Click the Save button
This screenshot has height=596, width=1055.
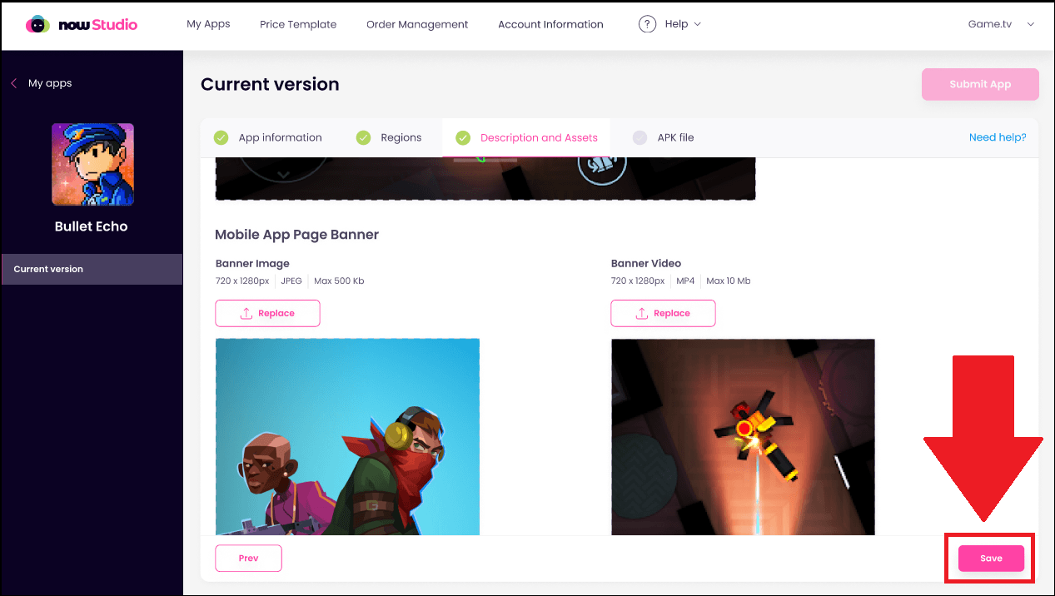tap(991, 559)
